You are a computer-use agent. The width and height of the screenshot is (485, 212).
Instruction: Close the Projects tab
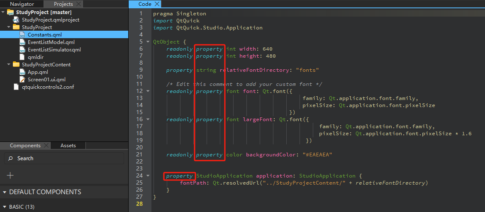78,4
